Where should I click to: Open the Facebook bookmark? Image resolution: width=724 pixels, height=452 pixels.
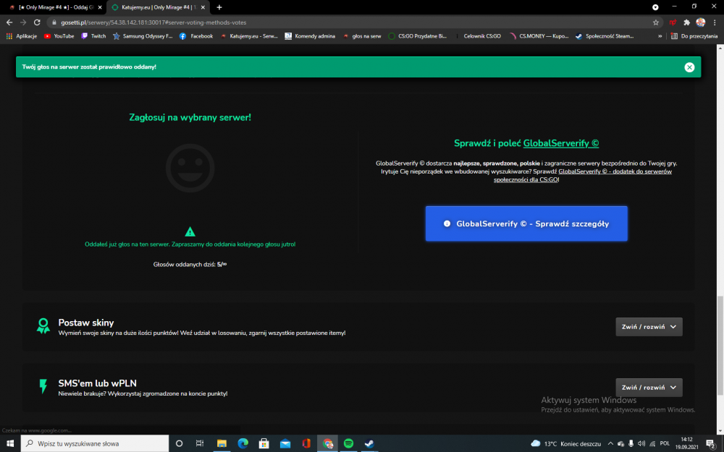[x=196, y=36]
